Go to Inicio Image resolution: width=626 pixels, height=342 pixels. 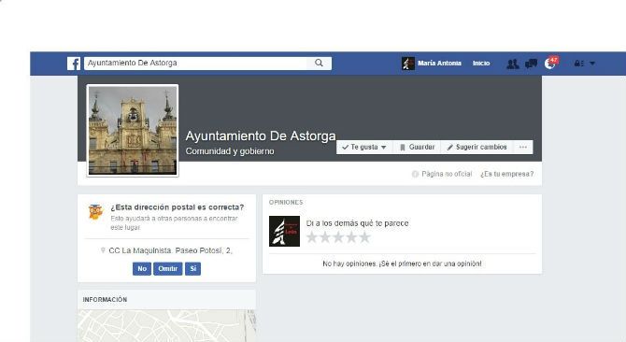tap(481, 63)
